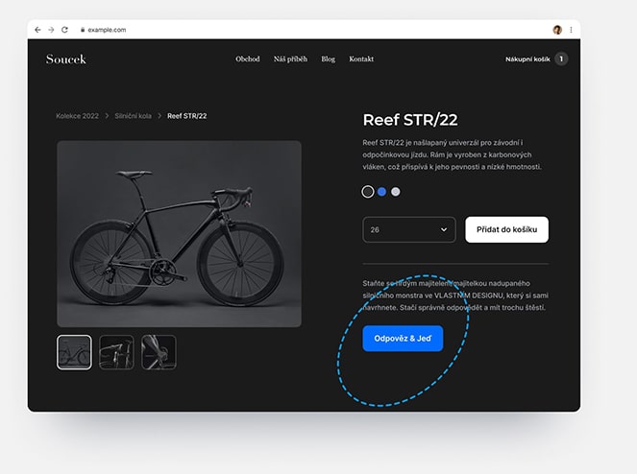Reload the page with the refresh icon
Viewport: 637px width, 474px height.
(64, 30)
